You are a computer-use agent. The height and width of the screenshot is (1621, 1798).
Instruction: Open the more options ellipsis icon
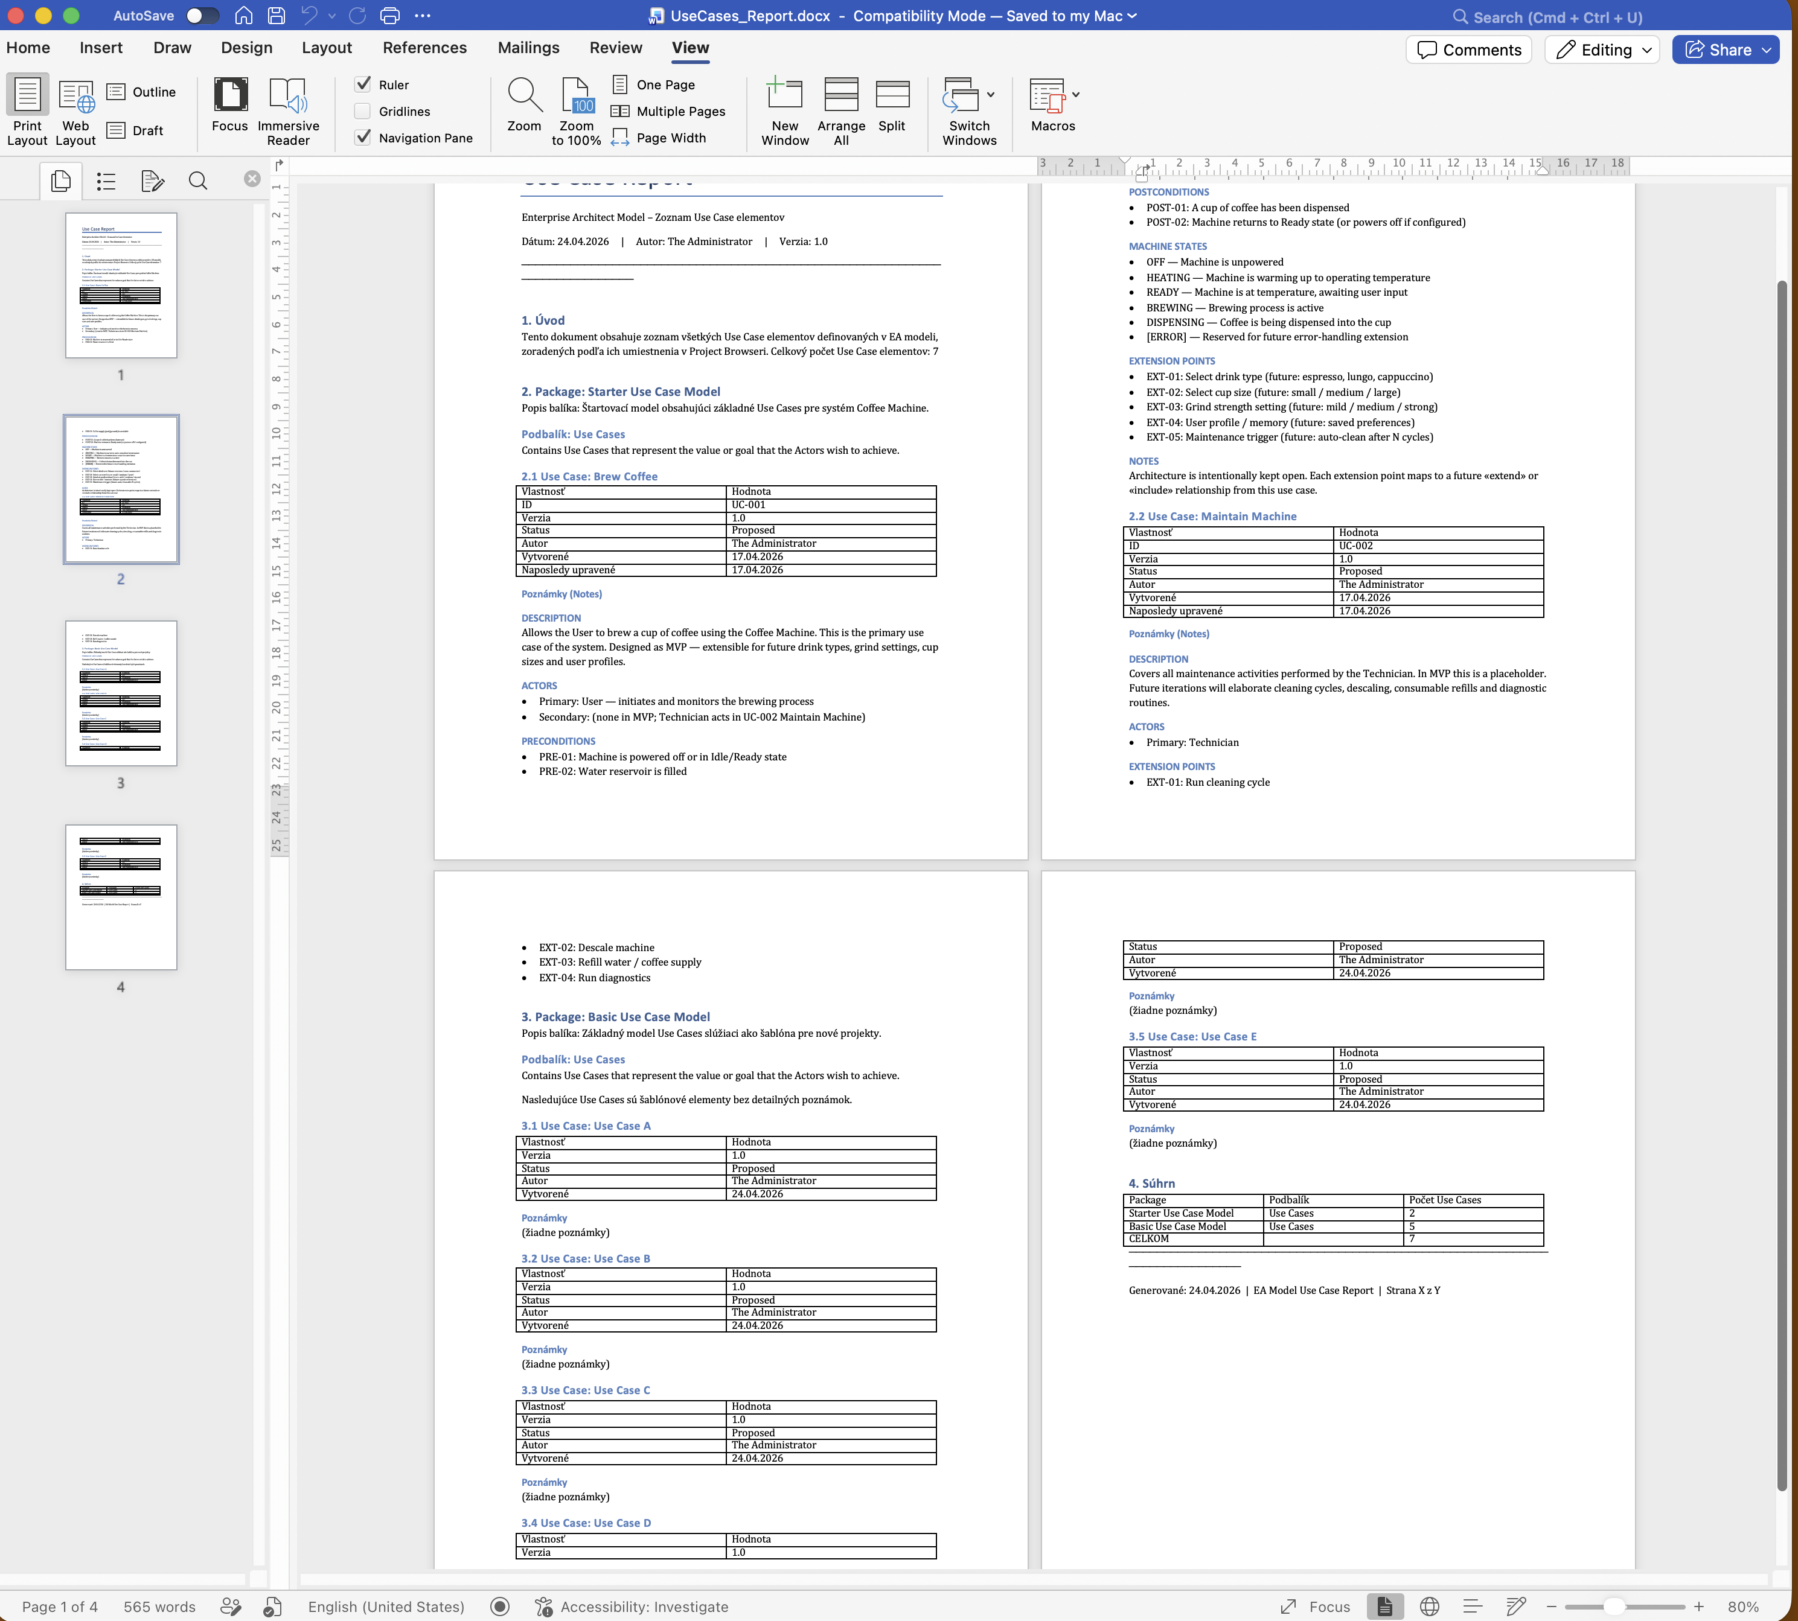423,16
